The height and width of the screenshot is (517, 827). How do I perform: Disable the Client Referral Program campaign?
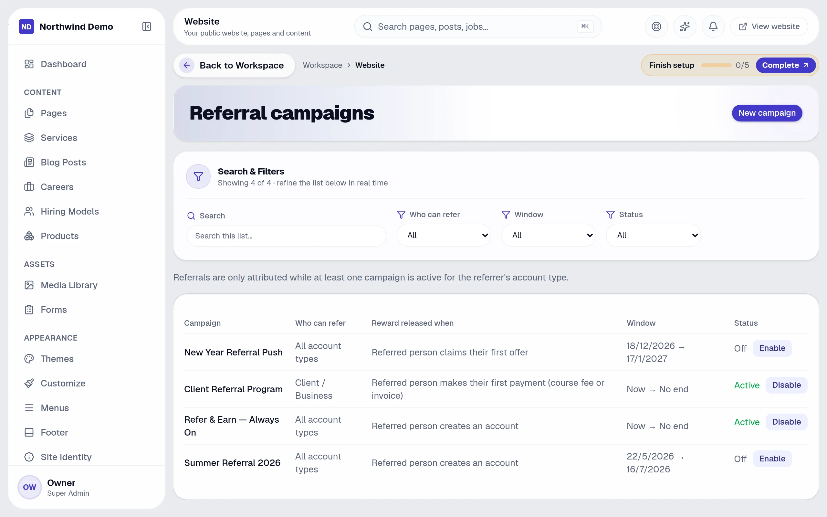pos(786,385)
